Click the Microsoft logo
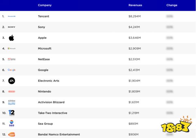 tap(11, 48)
